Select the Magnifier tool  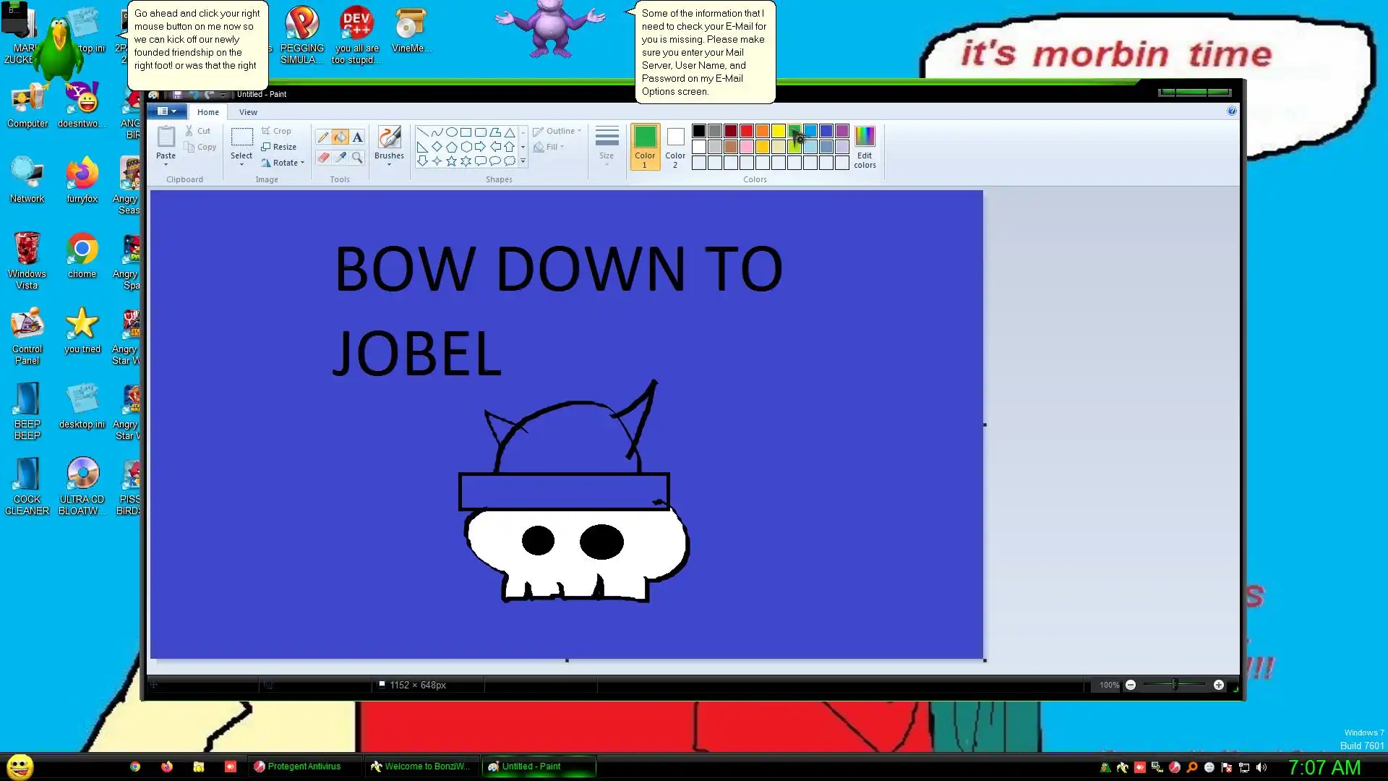357,157
